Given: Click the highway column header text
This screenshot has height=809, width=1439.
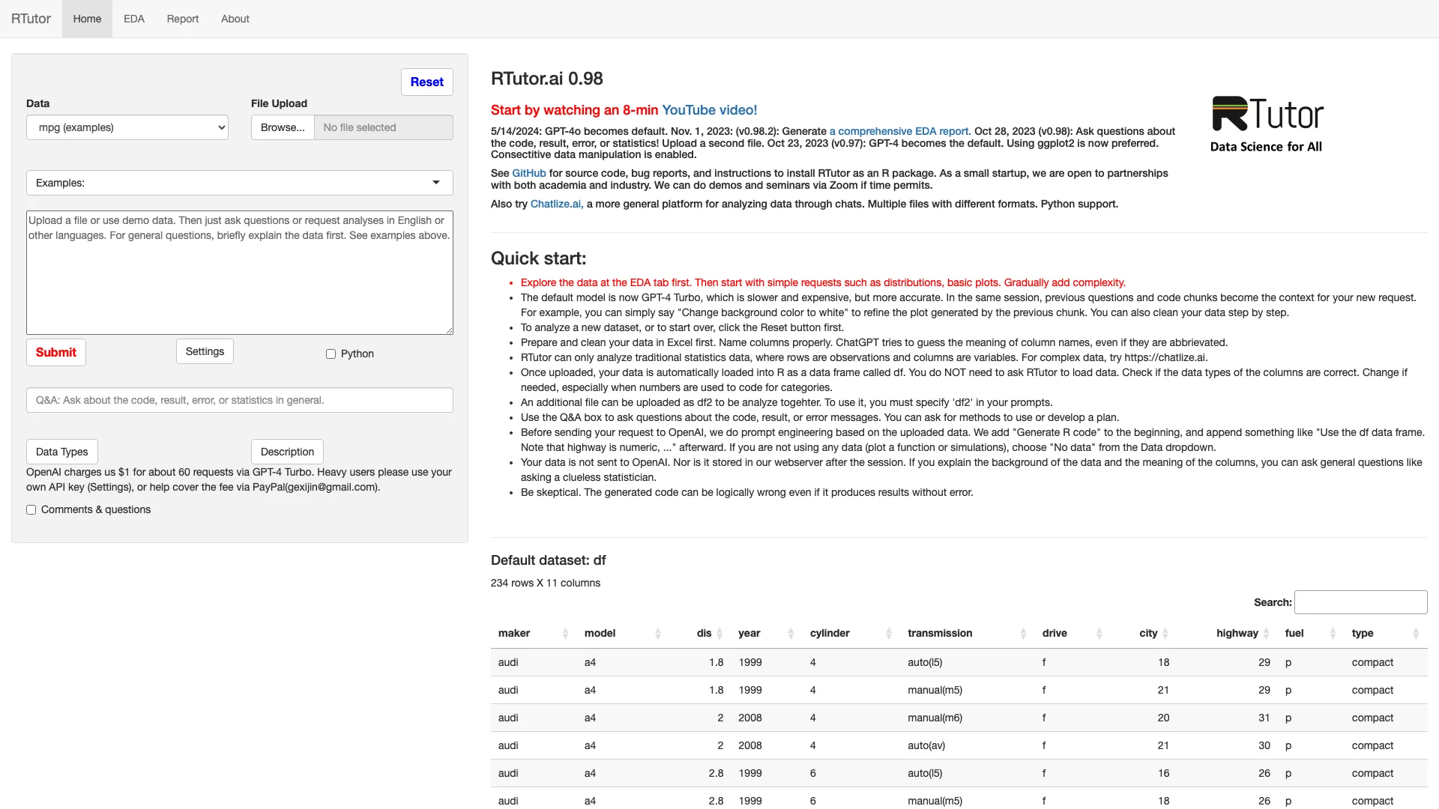Looking at the screenshot, I should (1237, 633).
